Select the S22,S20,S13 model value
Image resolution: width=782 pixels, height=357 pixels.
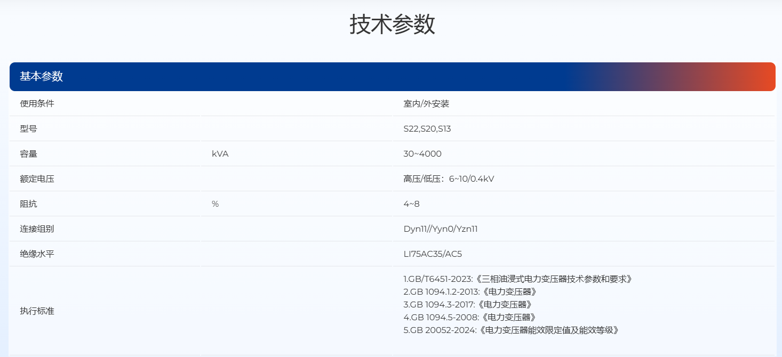click(x=427, y=129)
